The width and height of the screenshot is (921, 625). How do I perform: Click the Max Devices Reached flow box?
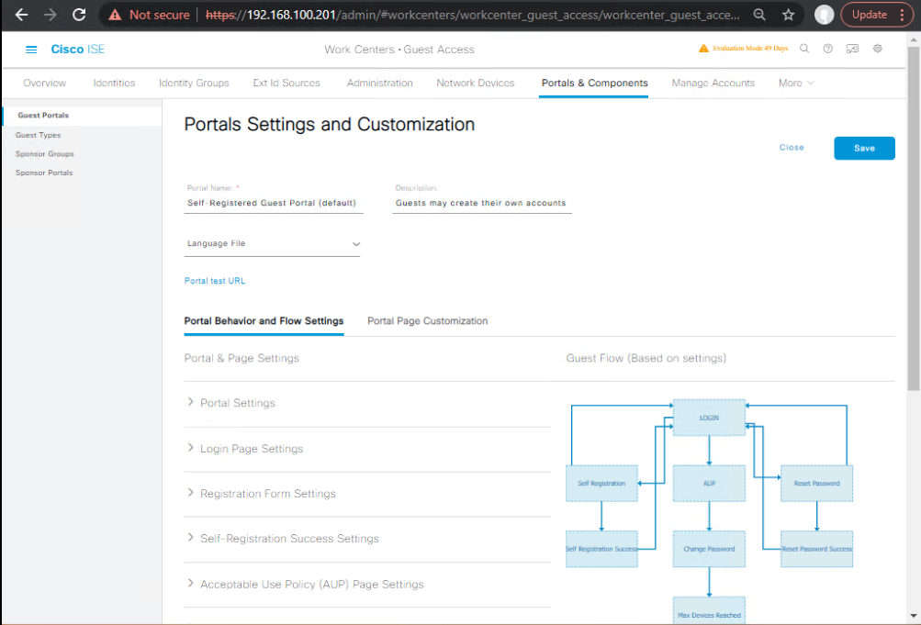709,610
